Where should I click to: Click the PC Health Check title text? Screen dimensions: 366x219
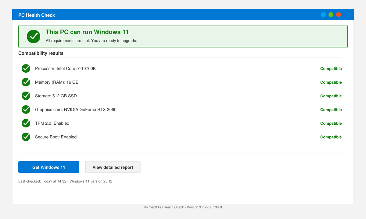tap(37, 15)
